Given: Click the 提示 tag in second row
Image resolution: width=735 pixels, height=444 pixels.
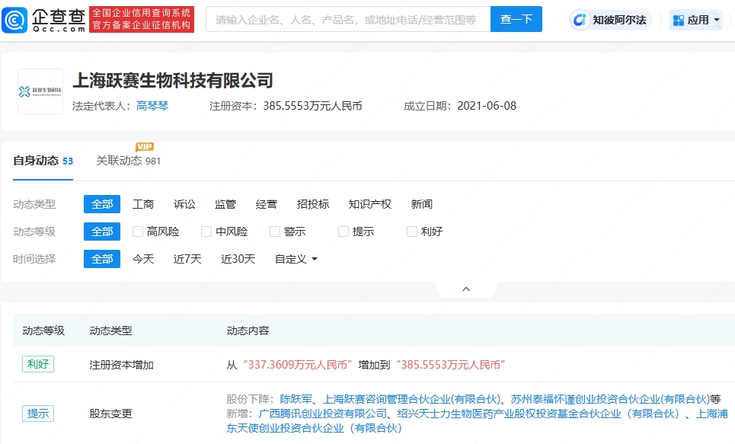Looking at the screenshot, I should click(x=38, y=414).
